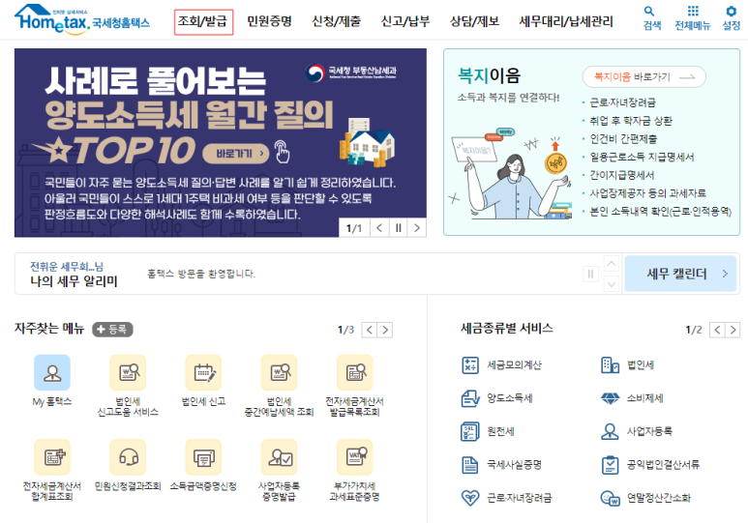Go to previous 자주찾는 메뉴 page
Image resolution: width=748 pixels, height=523 pixels.
(x=370, y=330)
